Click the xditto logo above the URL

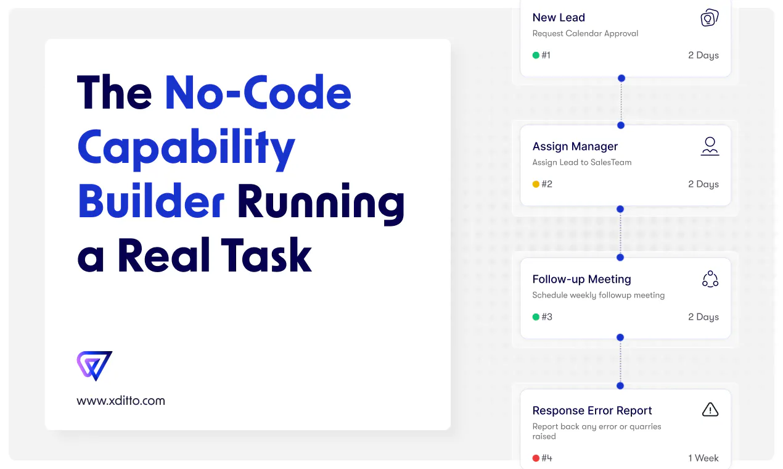94,365
